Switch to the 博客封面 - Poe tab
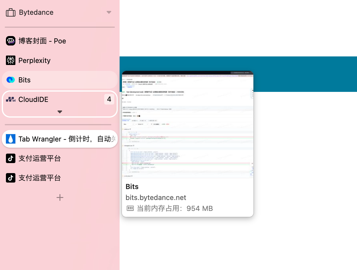The height and width of the screenshot is (270, 357). (x=60, y=41)
